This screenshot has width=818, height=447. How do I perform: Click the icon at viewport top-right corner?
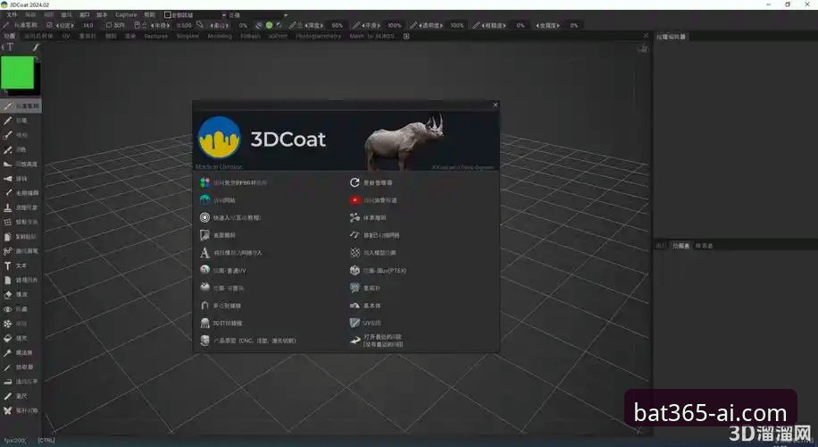point(643,48)
